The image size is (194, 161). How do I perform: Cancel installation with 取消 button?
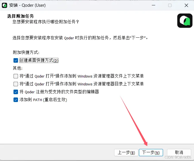pyautogui.click(x=179, y=153)
